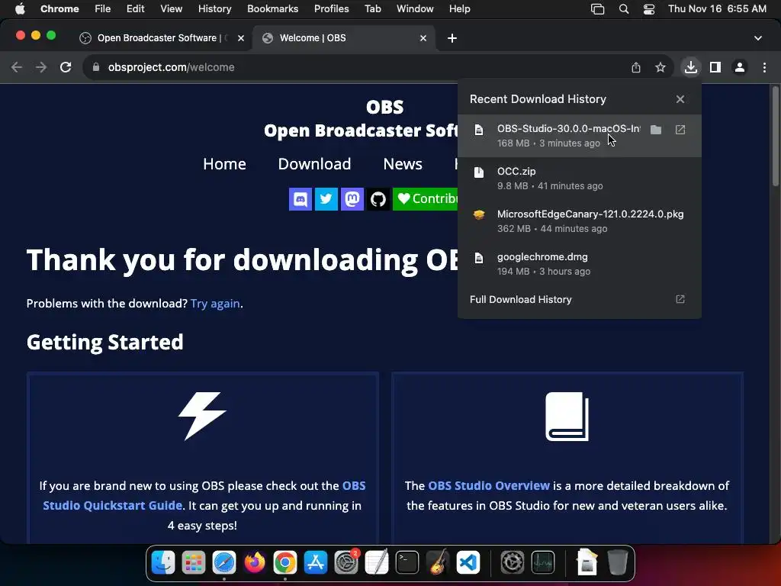Open a new tab

(x=452, y=38)
